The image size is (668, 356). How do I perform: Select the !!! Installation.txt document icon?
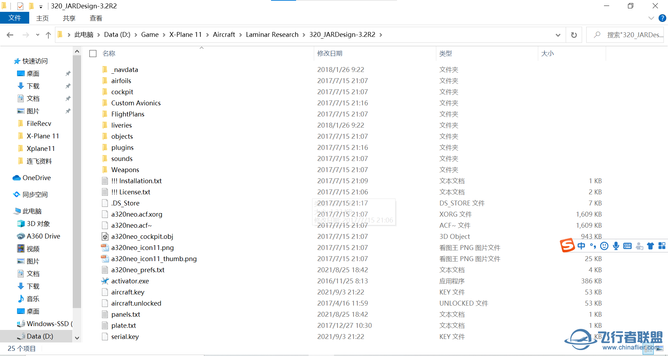click(105, 181)
